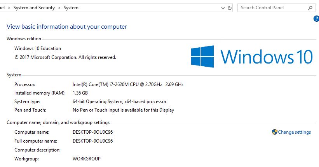The image size is (319, 167).
Task: Select the Computer name value DESKTOP-0OU0C96
Action: coord(92,132)
